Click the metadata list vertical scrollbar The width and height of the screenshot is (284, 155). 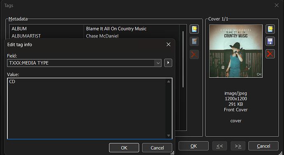[x=183, y=59]
